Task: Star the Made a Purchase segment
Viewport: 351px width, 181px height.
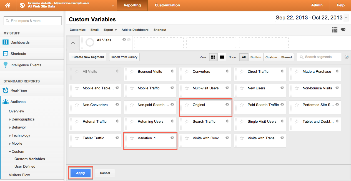Action: click(297, 72)
